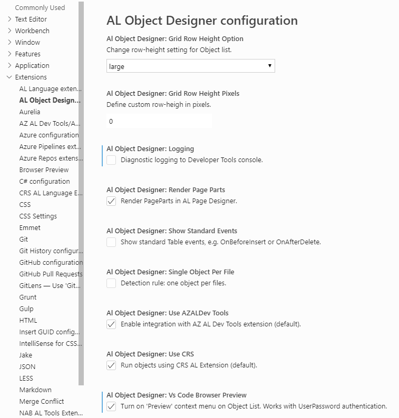
Task: Enable Single Object Per File checkbox
Action: (x=111, y=283)
